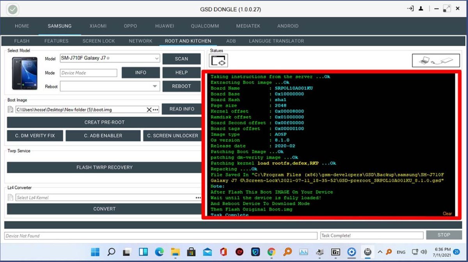This screenshot has width=468, height=262.
Task: Click the boot image file icon
Action: (x=11, y=110)
